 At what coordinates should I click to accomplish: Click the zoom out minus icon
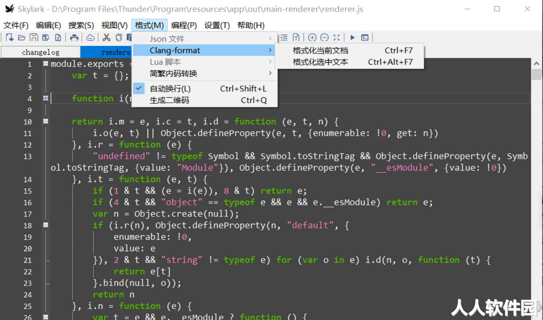tap(325, 37)
